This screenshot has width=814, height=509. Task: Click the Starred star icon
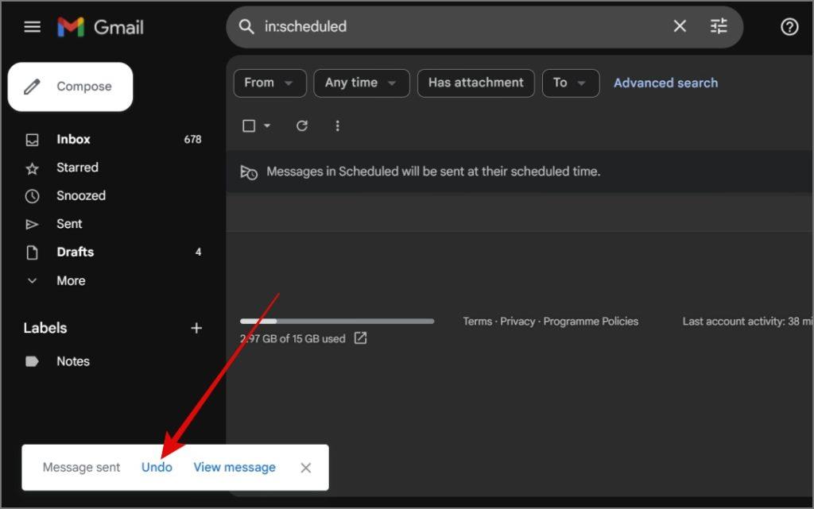[x=32, y=168]
